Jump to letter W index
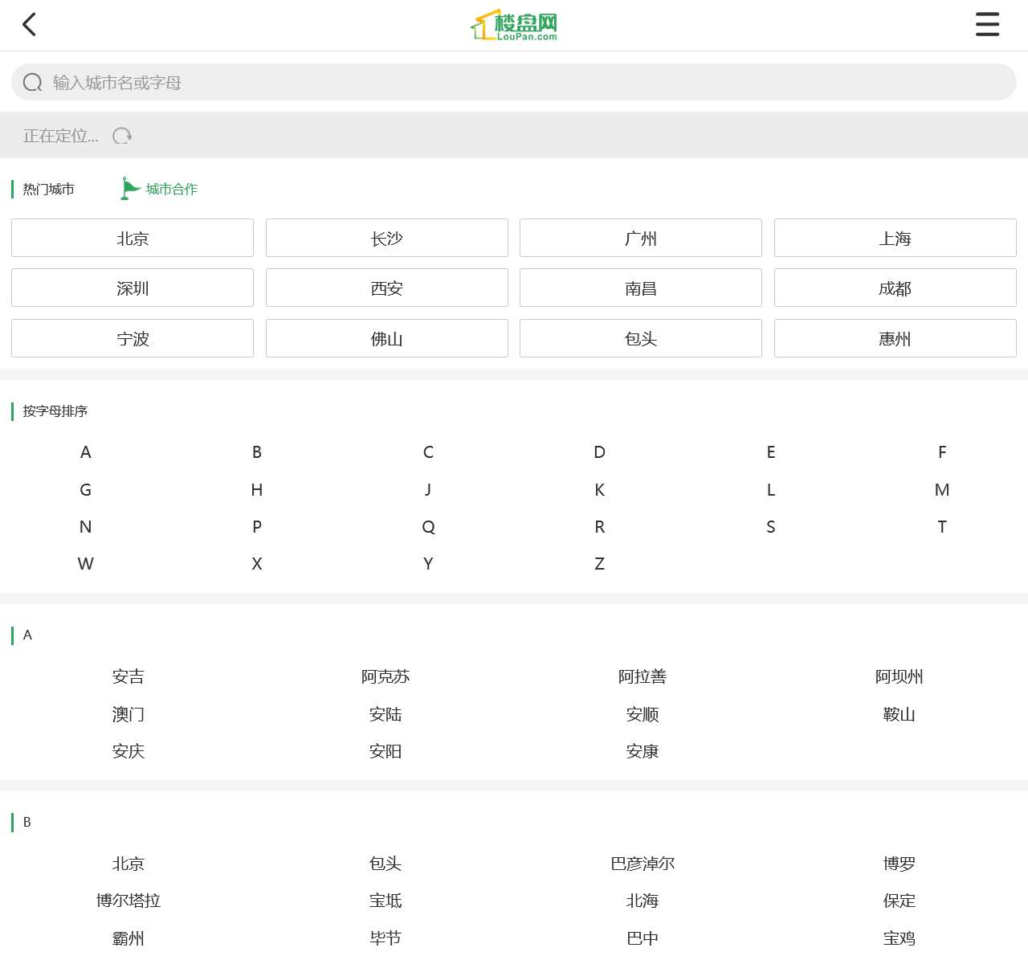This screenshot has height=960, width=1028. point(86,564)
